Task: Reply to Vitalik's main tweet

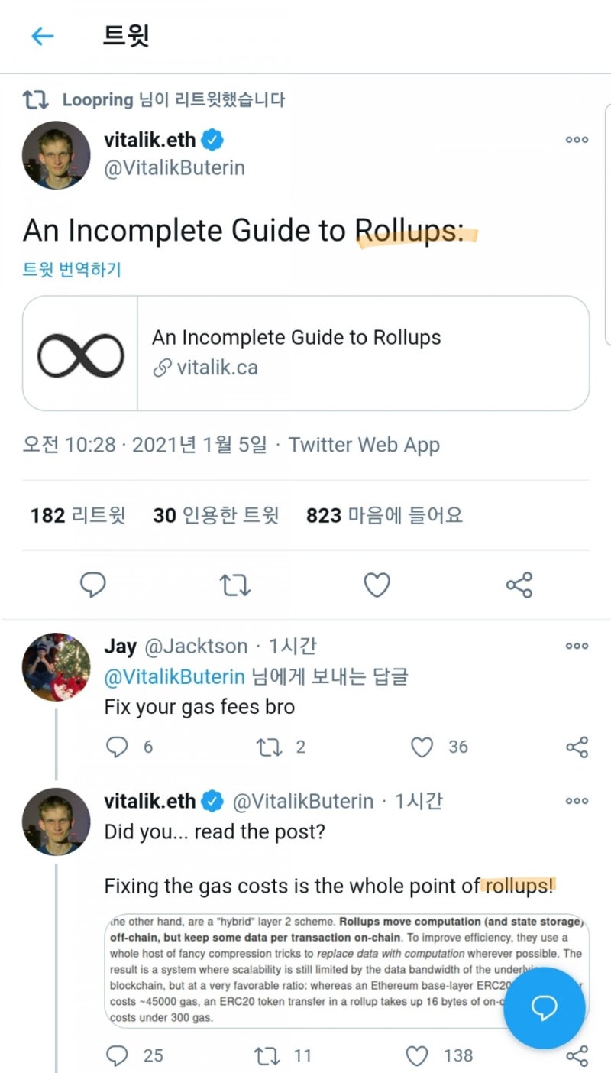Action: pyautogui.click(x=93, y=585)
